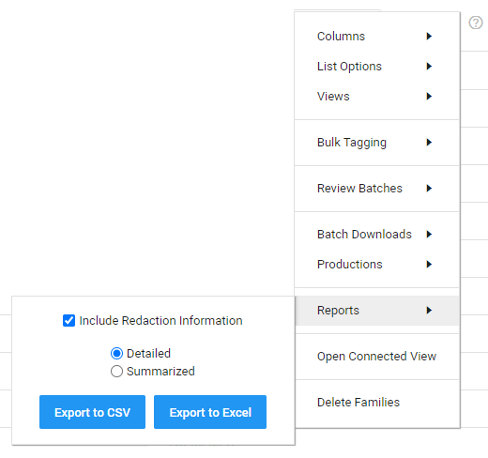
Task: Click Export to CSV button
Action: [92, 412]
